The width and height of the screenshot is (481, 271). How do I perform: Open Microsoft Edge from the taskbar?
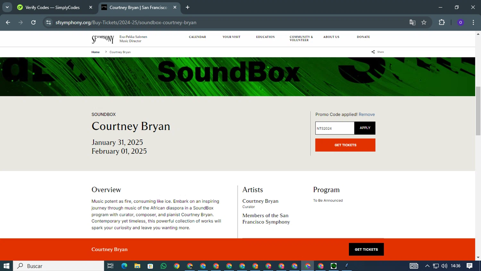pos(124,266)
